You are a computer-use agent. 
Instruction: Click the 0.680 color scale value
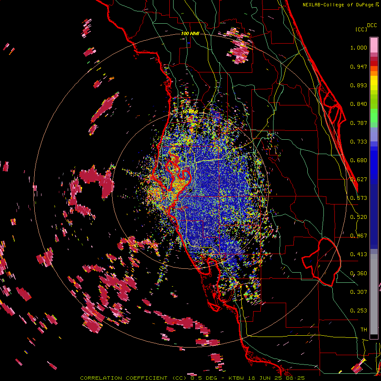[359, 160]
